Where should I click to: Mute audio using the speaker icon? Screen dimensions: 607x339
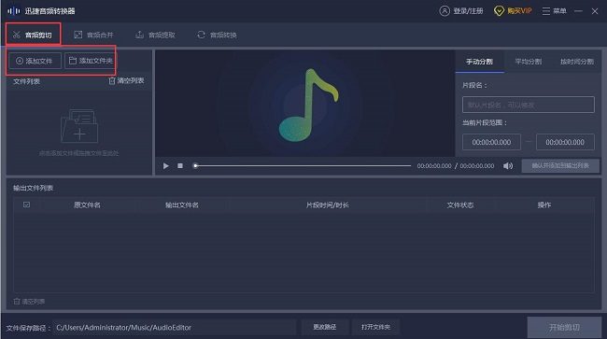point(508,165)
